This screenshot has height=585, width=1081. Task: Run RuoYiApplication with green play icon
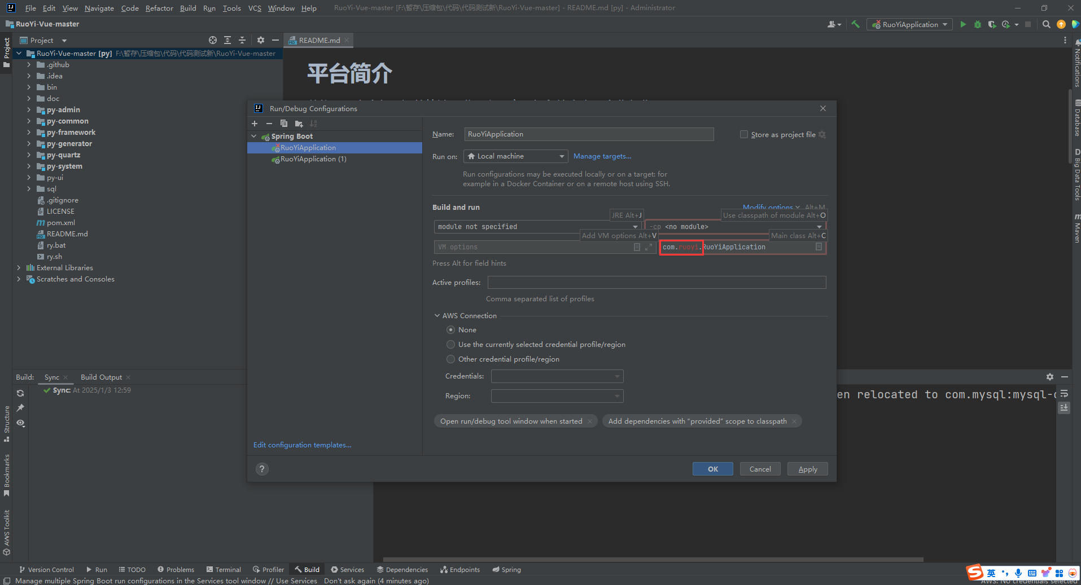963,24
